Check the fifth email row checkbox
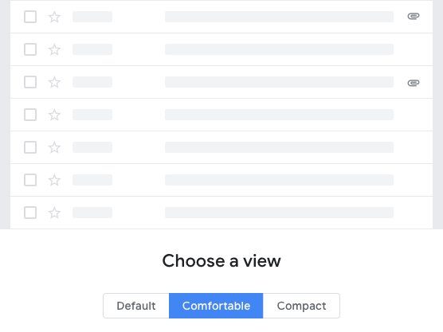This screenshot has height=332, width=443. click(x=30, y=147)
